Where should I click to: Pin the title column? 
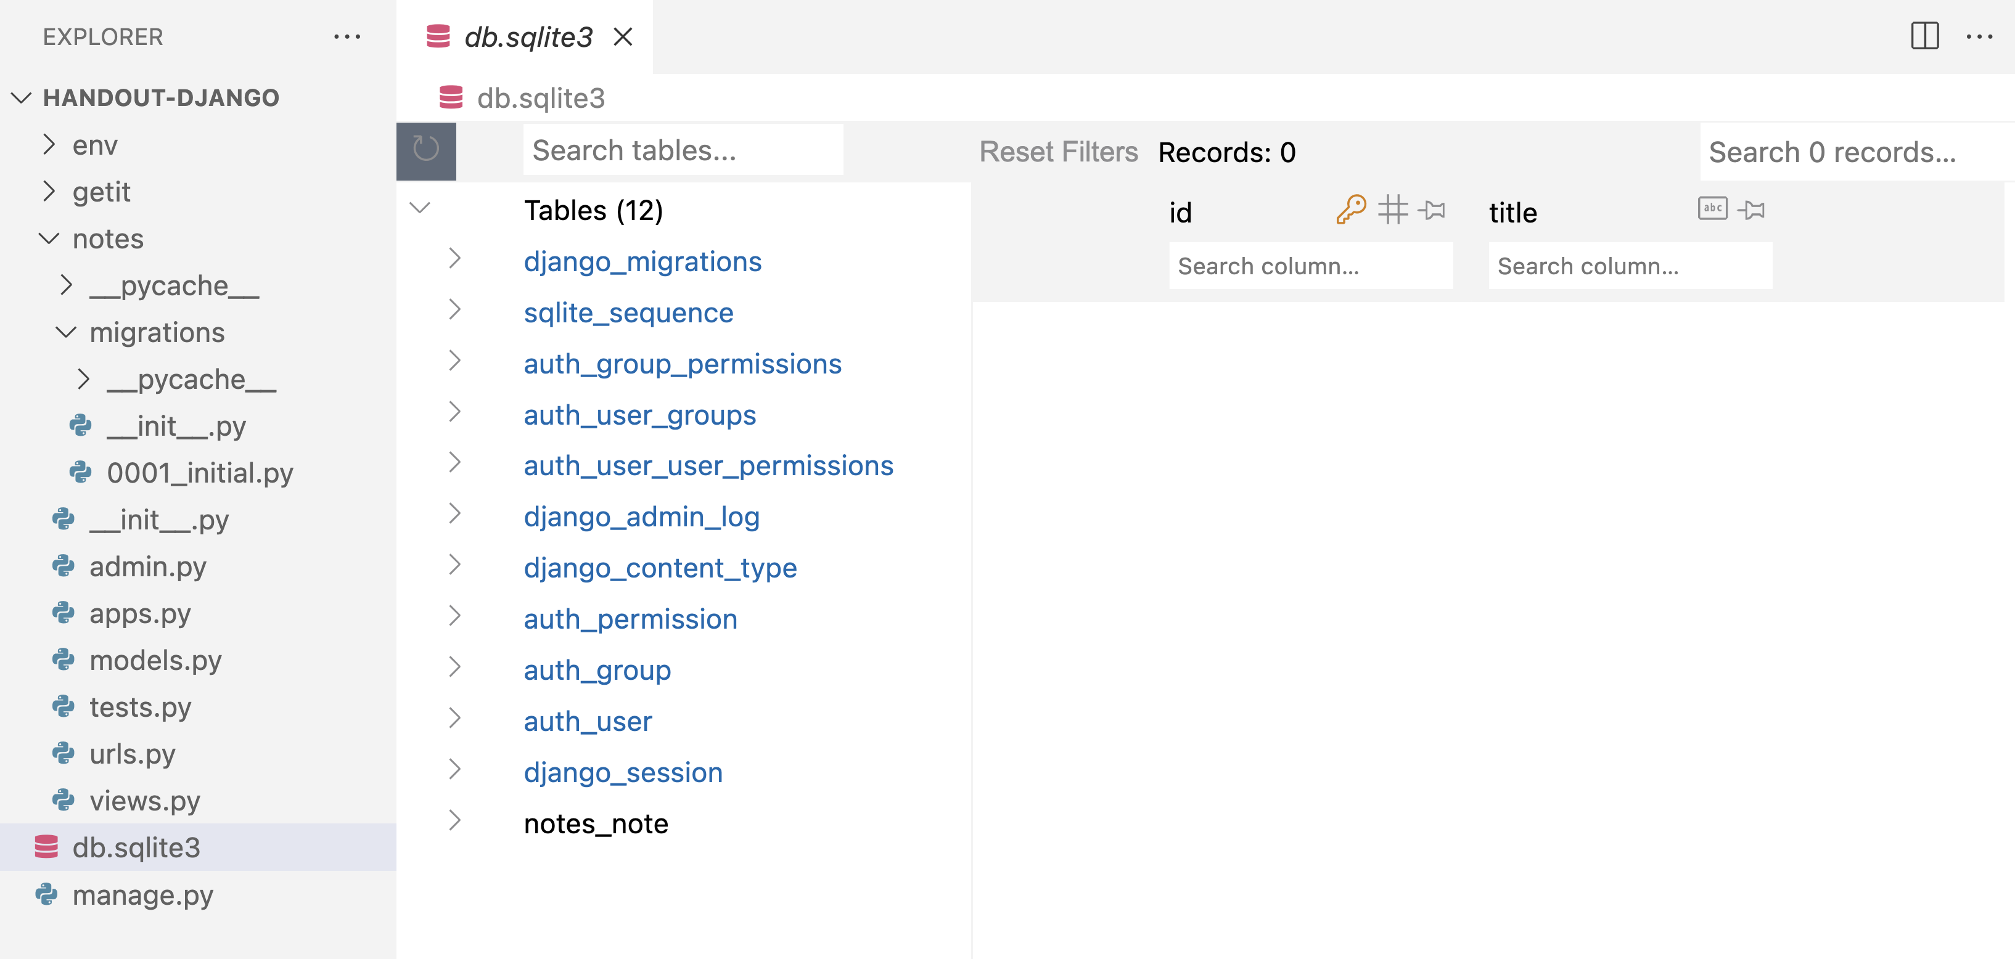coord(1751,210)
